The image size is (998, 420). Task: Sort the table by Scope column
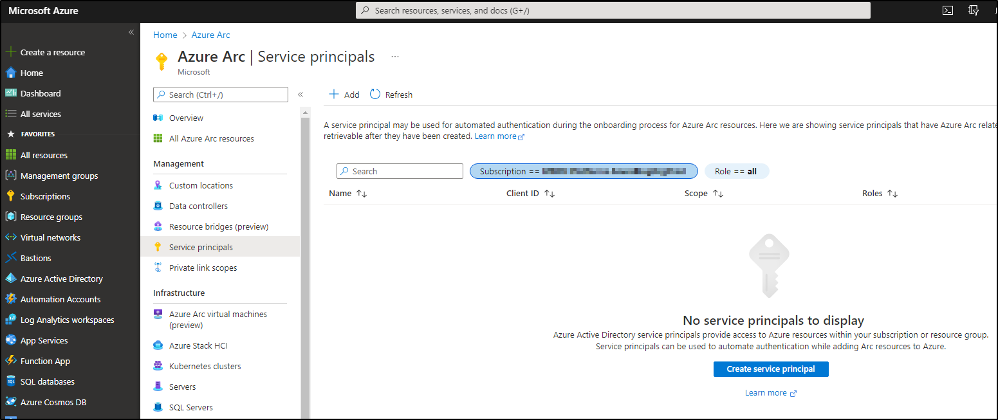tap(704, 193)
